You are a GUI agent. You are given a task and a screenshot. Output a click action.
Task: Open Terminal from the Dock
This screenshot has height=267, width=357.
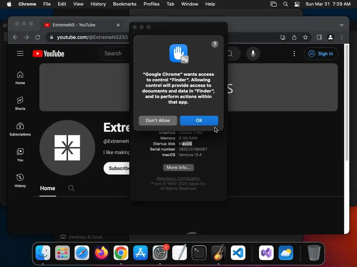click(x=199, y=253)
